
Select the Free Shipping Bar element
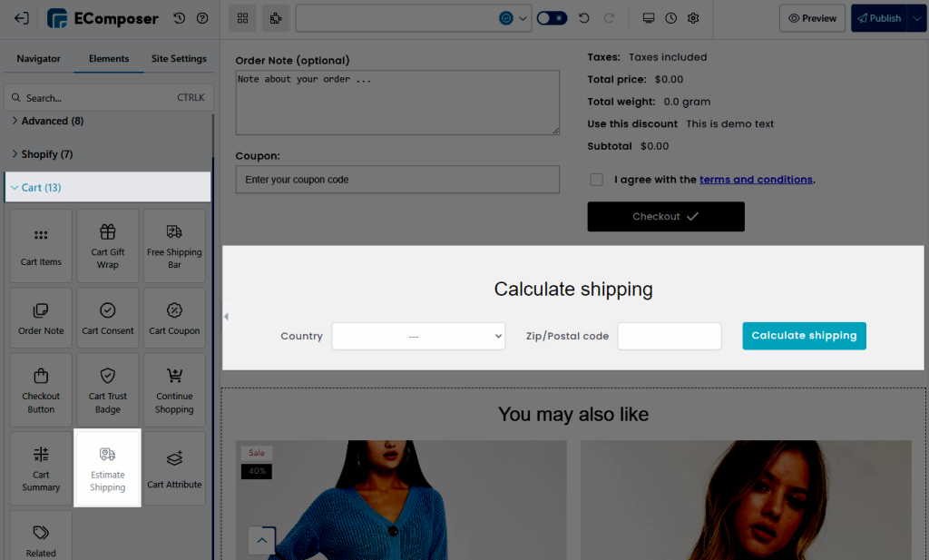point(174,246)
